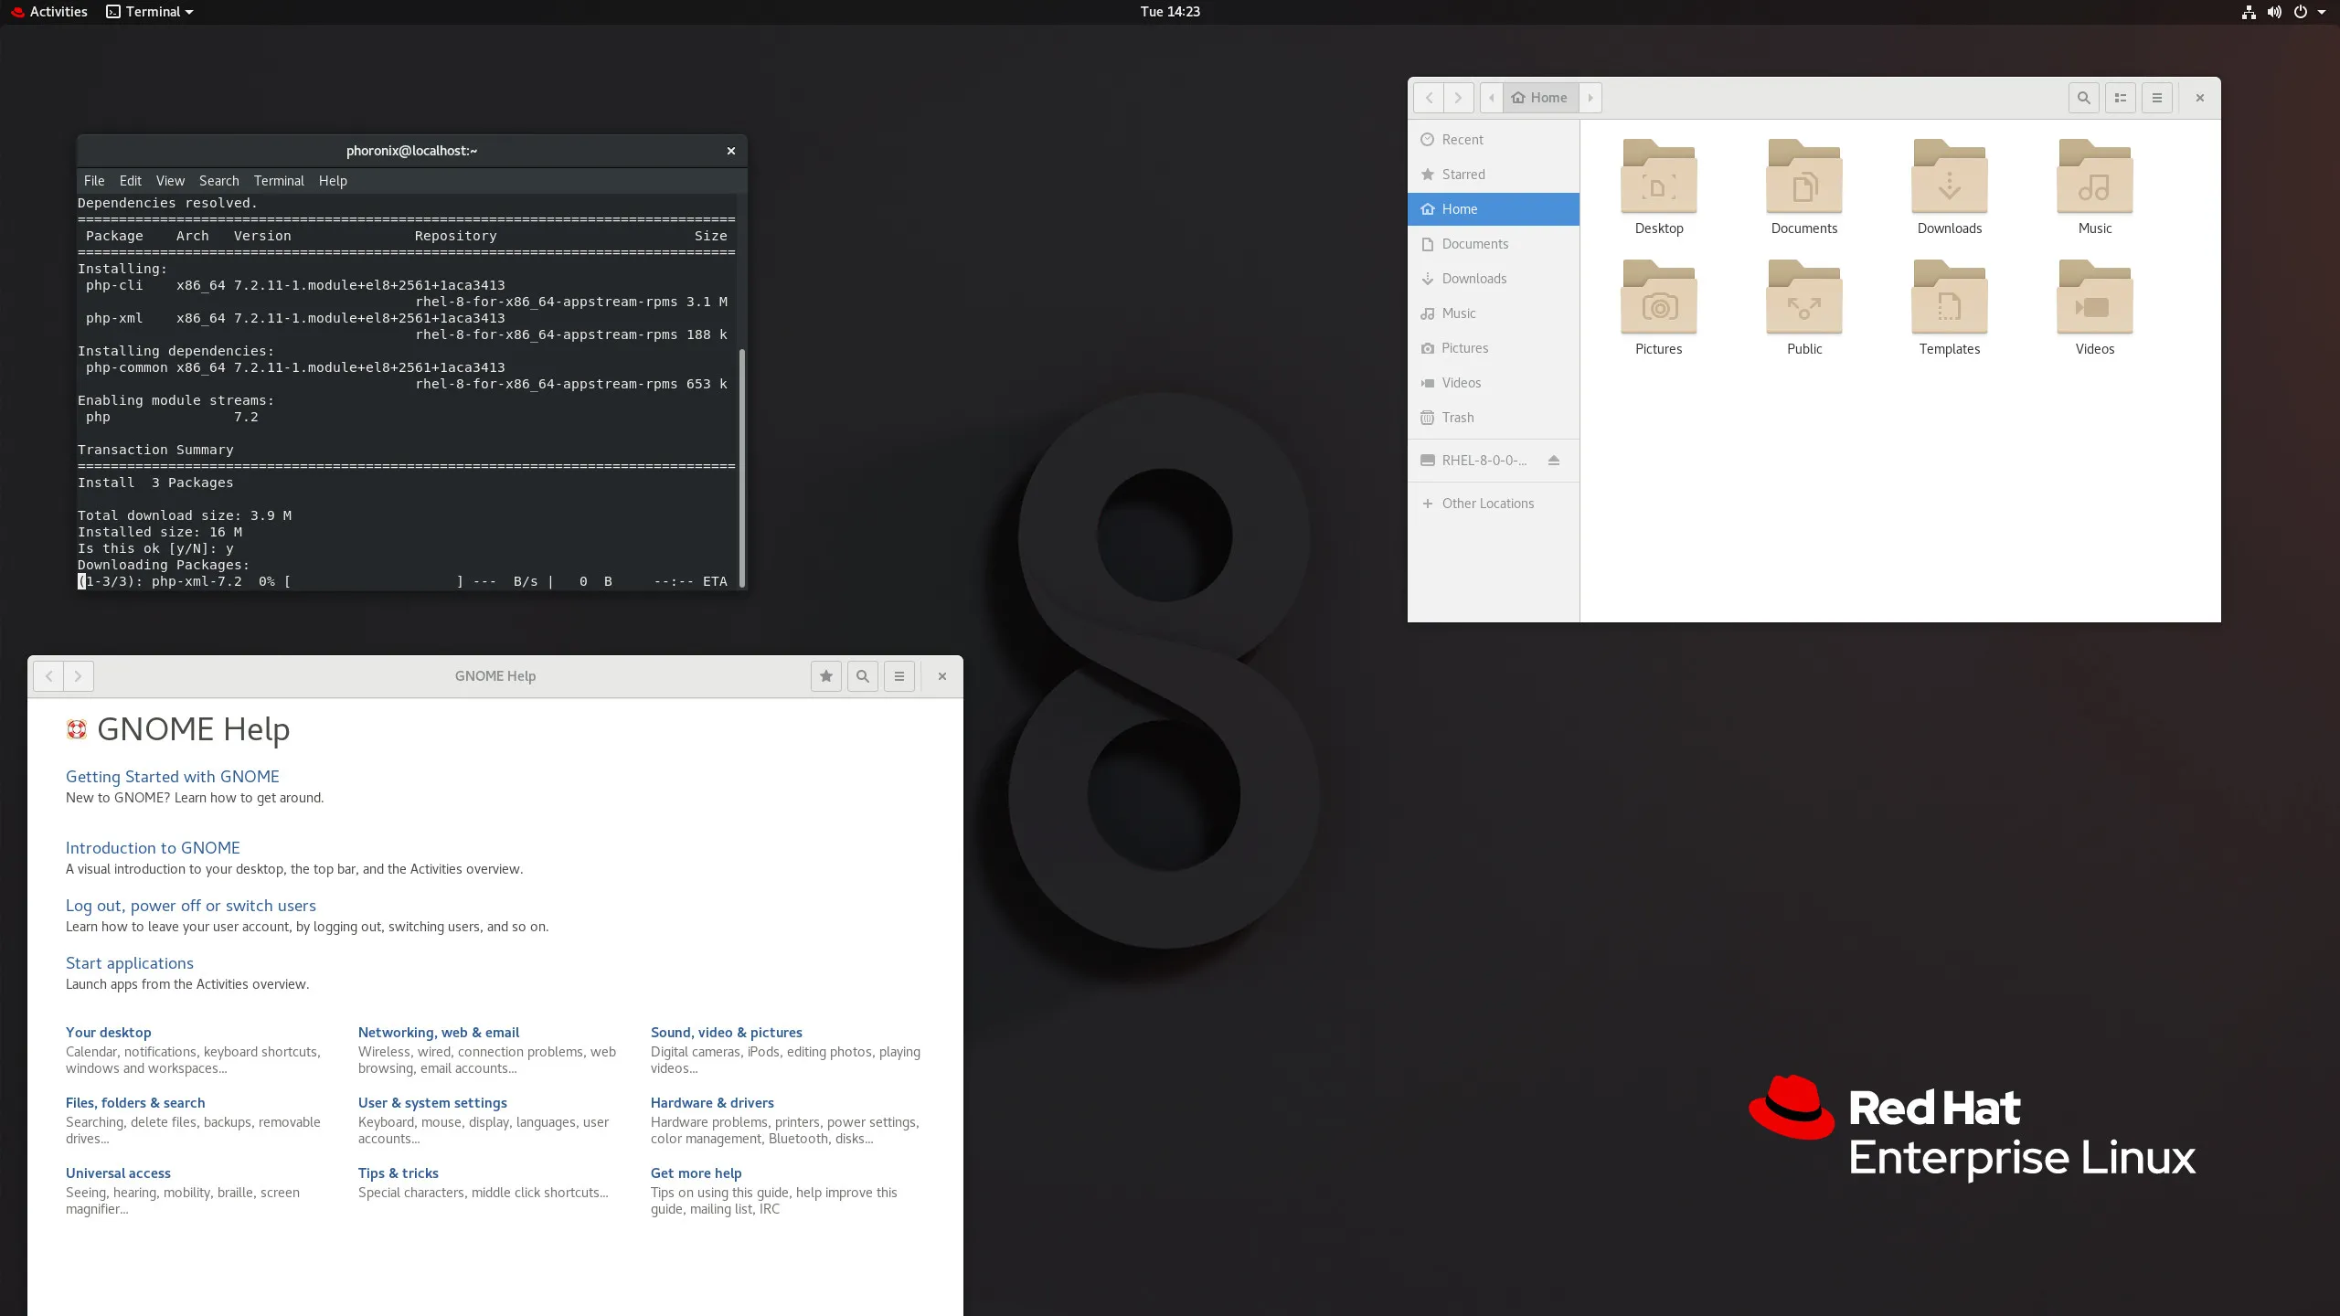Bookmark the page in GNOME Help
This screenshot has height=1316, width=2340.
click(x=825, y=676)
